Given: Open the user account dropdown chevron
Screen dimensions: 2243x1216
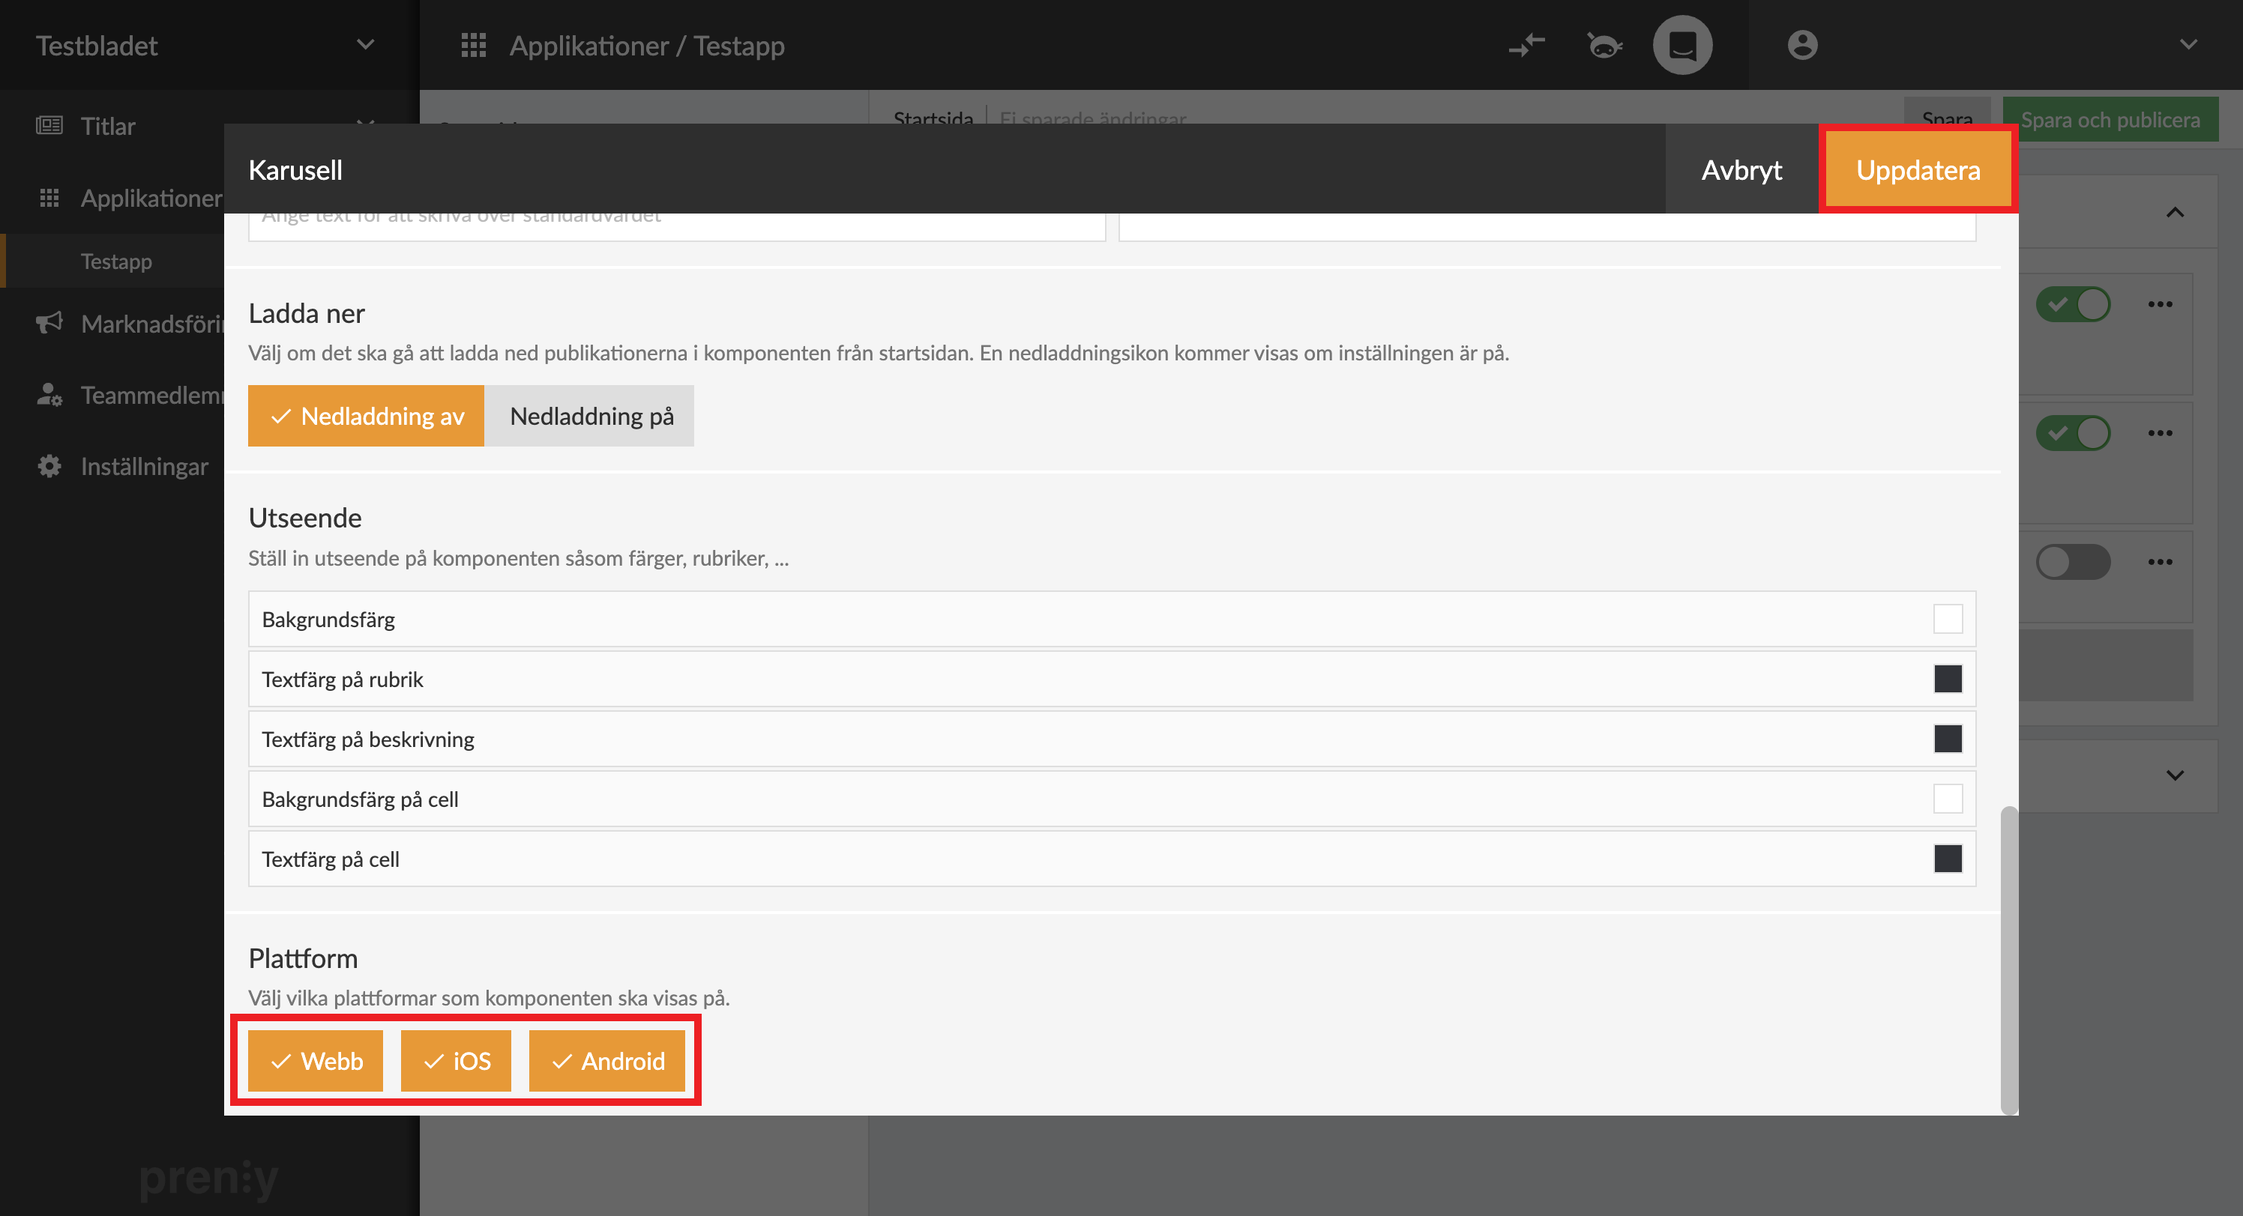Looking at the screenshot, I should pyautogui.click(x=2188, y=45).
